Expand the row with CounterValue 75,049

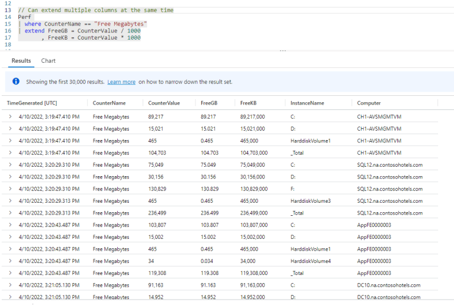[x=10, y=165]
